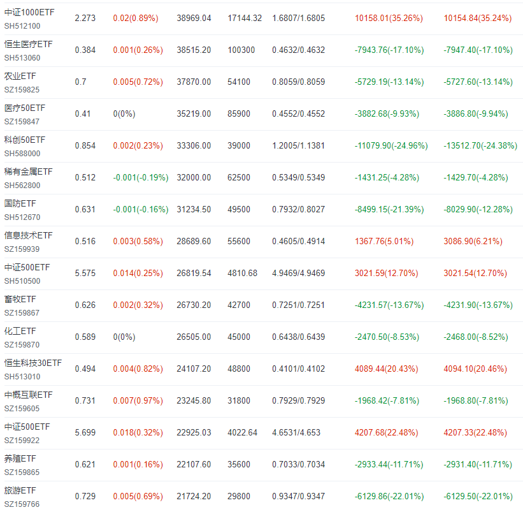The height and width of the screenshot is (512, 523).
Task: Select price 5.575
Action: [85, 273]
